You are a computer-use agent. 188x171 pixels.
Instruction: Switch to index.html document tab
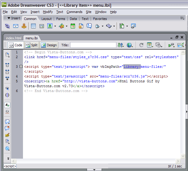14,38
